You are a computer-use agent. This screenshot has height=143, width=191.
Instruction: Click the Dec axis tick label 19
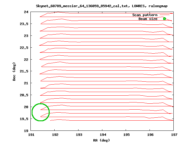(26, 131)
